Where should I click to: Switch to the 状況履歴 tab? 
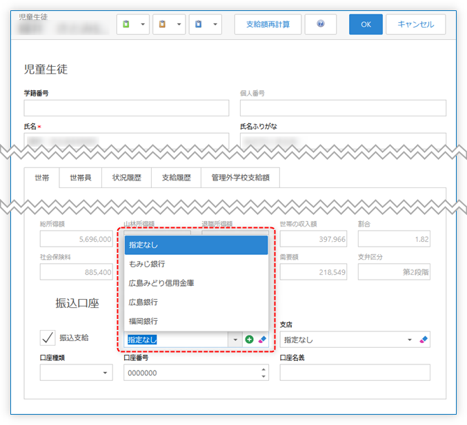click(x=126, y=178)
